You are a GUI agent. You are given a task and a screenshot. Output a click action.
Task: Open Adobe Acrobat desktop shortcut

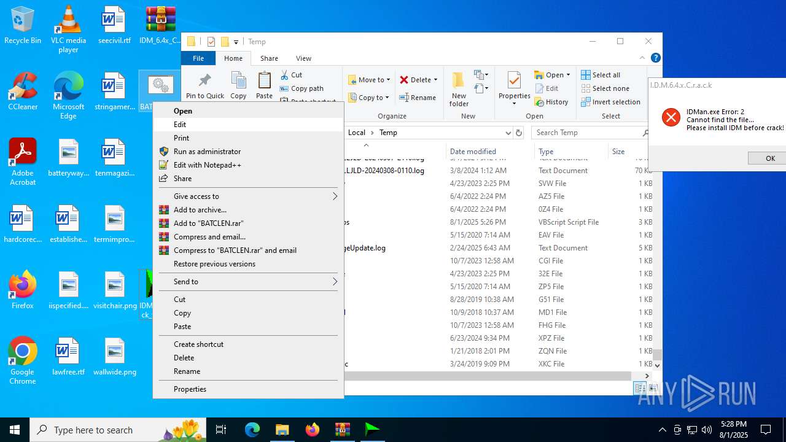pos(23,162)
